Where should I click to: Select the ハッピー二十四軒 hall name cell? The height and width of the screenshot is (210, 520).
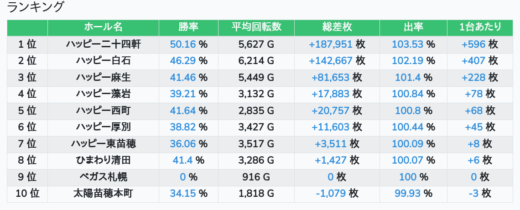click(103, 45)
